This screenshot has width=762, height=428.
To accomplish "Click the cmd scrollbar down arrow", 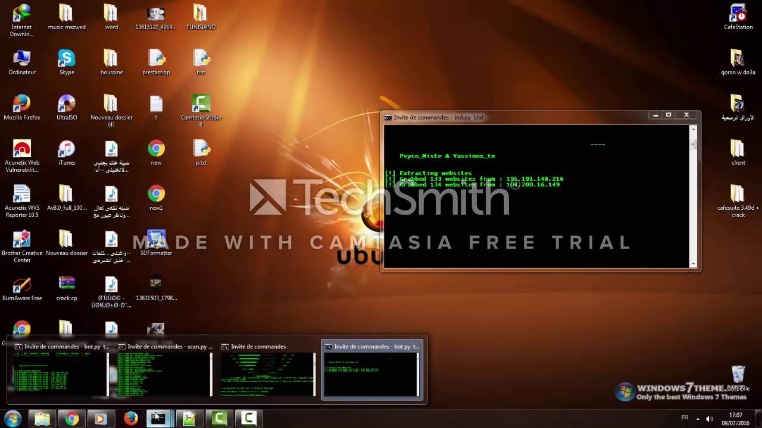I will pos(693,263).
